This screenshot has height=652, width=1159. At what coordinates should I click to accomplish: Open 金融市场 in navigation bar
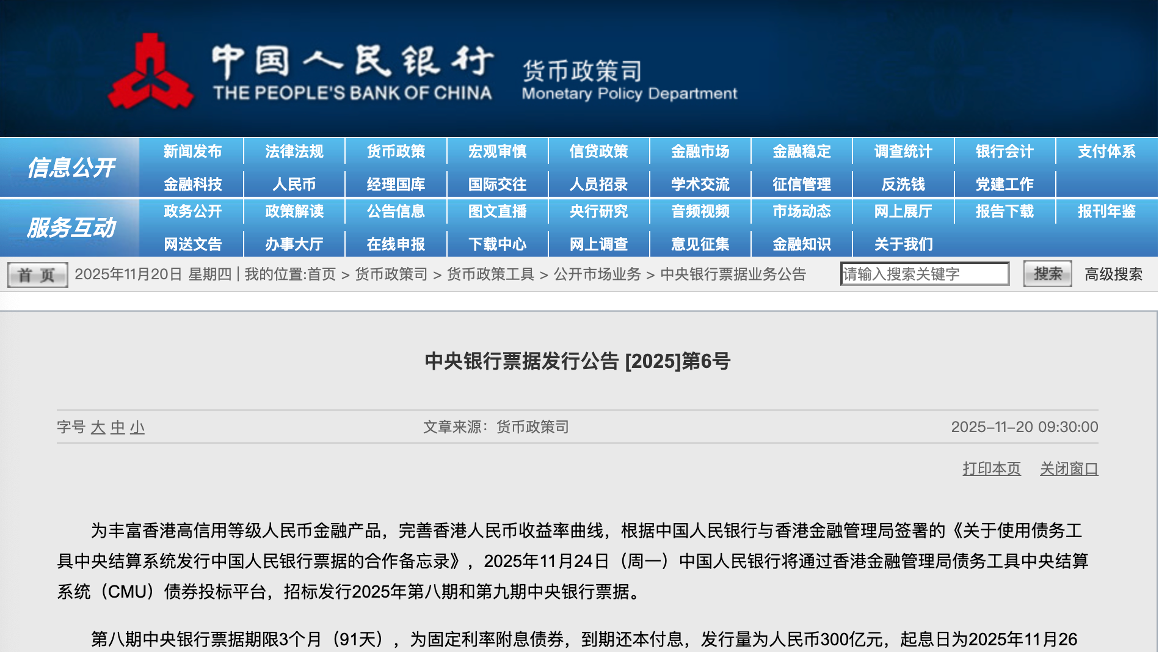coord(700,152)
